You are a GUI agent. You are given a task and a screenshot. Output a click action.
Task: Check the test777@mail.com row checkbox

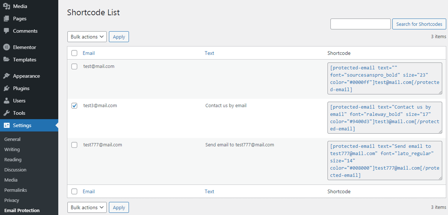click(x=74, y=145)
